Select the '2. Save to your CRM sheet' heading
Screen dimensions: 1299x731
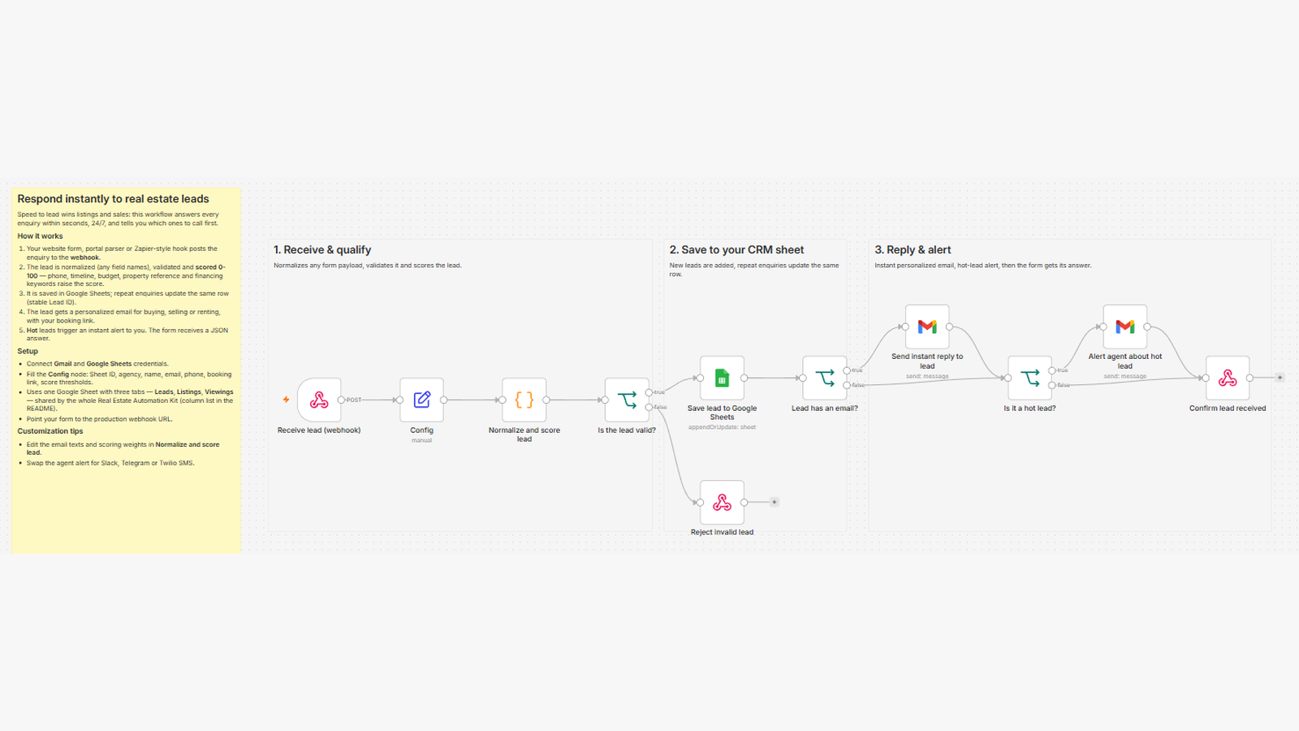click(736, 250)
